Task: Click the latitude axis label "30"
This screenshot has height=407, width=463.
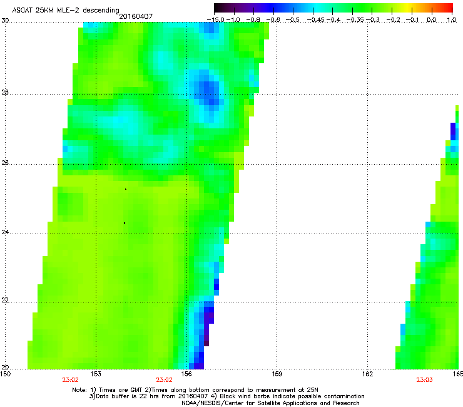Action: [x=5, y=21]
